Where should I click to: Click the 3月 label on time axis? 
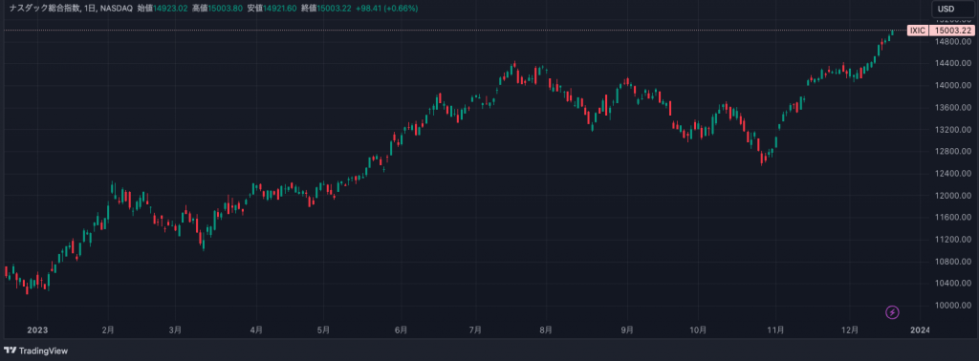click(176, 329)
